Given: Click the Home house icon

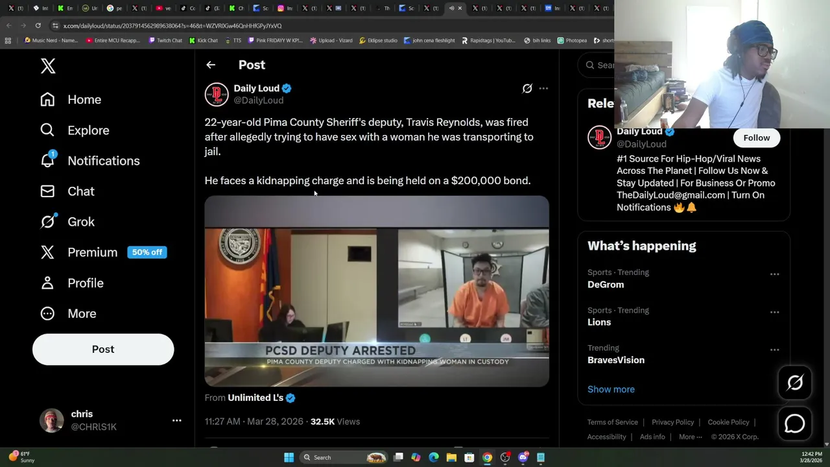Looking at the screenshot, I should coord(47,99).
